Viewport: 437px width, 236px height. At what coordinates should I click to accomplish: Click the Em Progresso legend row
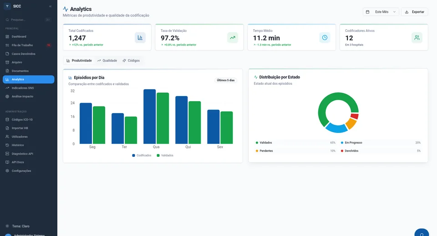[x=381, y=143]
